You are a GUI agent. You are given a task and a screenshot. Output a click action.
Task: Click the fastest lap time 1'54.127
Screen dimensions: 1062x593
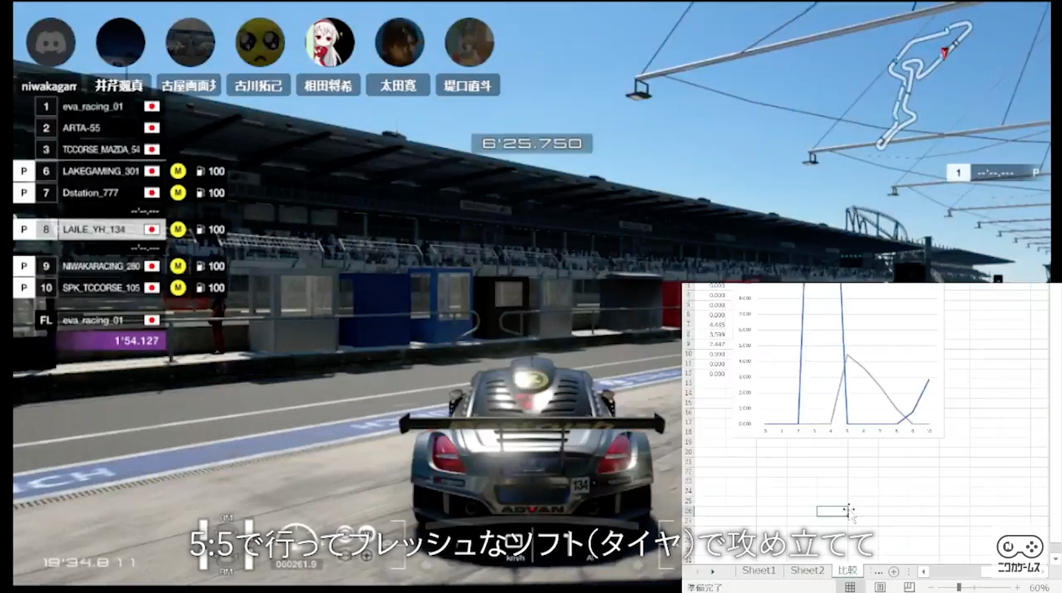pos(111,341)
